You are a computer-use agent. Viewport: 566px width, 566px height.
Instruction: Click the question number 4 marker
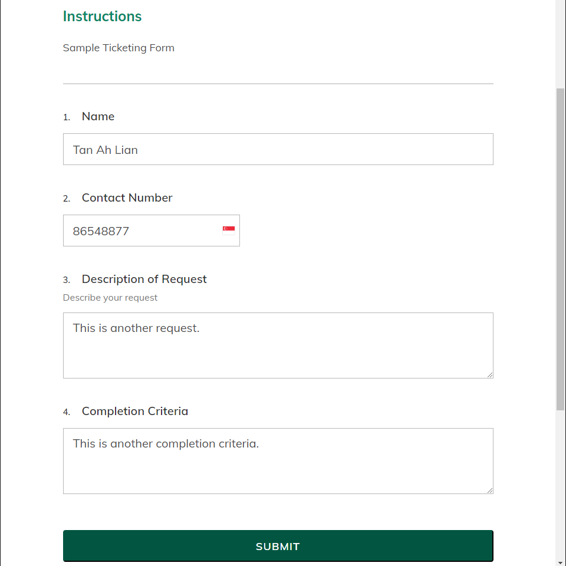(x=67, y=412)
